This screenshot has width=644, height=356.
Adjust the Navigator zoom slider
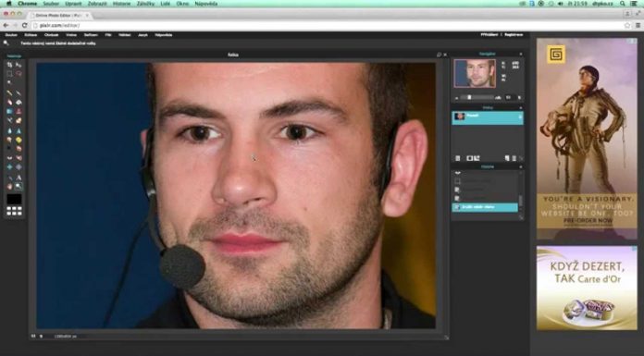click(469, 97)
